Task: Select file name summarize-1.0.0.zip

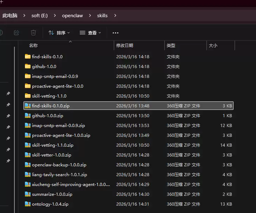Action: click(52, 194)
